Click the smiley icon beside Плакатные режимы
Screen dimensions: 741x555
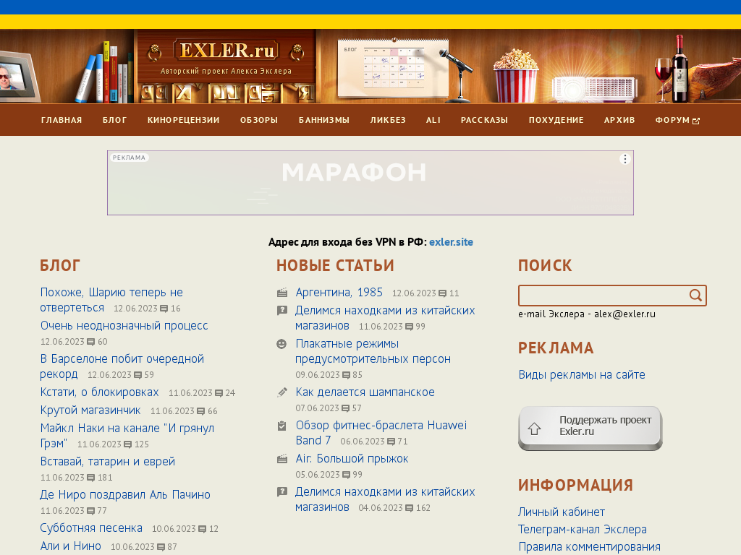click(x=281, y=344)
